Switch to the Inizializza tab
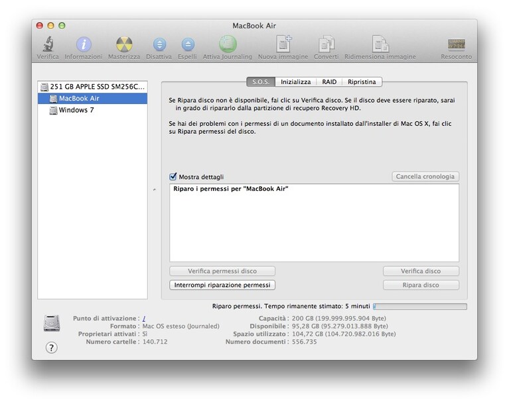Screen dimensions: 509x404 [x=296, y=81]
